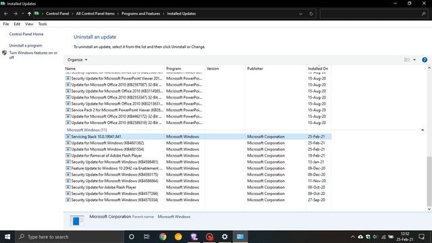This screenshot has height=243, width=432.
Task: Click All Control Panel Items breadcrumb
Action: pos(95,13)
